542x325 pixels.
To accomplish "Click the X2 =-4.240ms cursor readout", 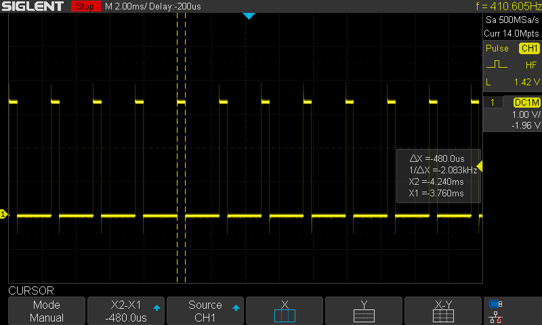I will tap(436, 181).
